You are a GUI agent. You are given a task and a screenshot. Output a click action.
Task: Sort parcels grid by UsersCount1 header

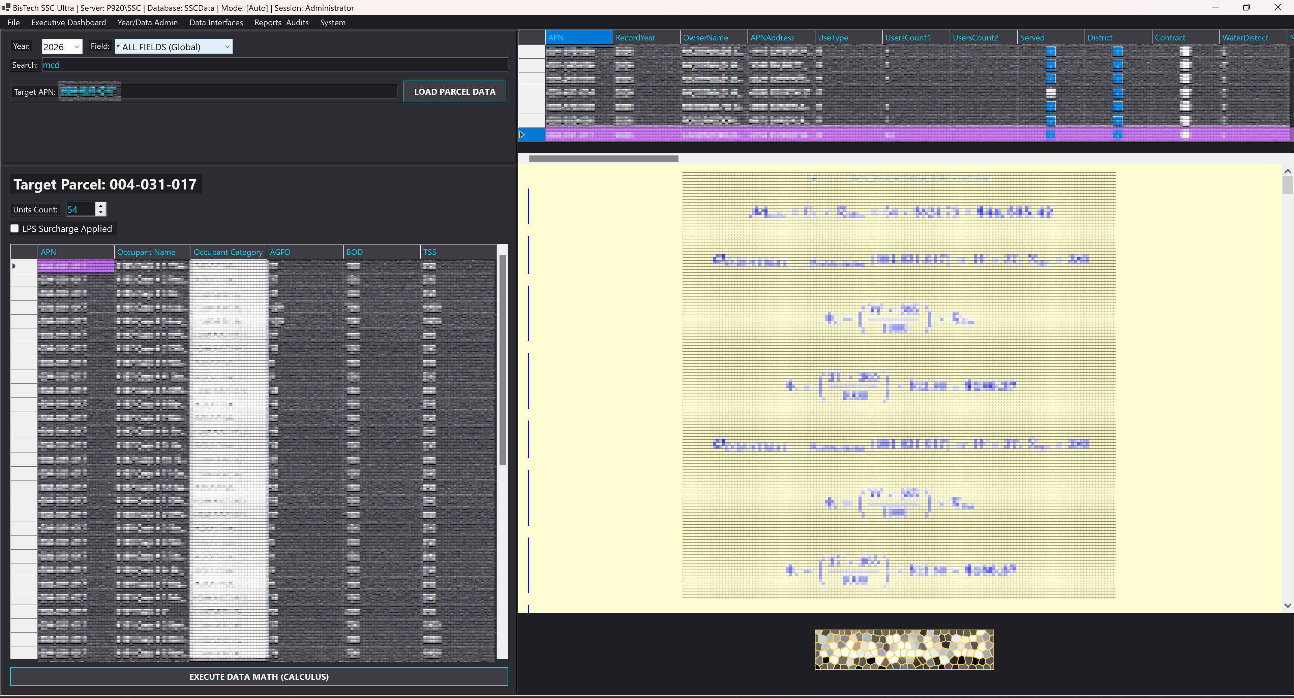[916, 37]
